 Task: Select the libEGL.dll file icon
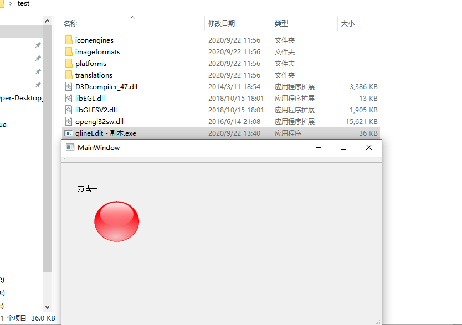69,98
